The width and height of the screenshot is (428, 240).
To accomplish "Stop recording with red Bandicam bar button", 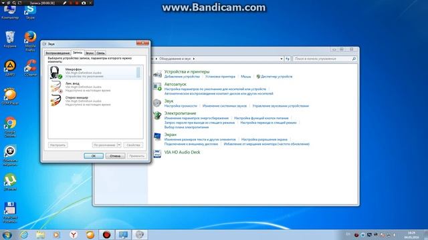I will click(77, 3).
